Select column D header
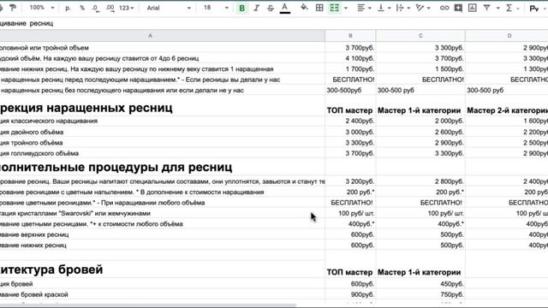The image size is (548, 308). tap(509, 36)
